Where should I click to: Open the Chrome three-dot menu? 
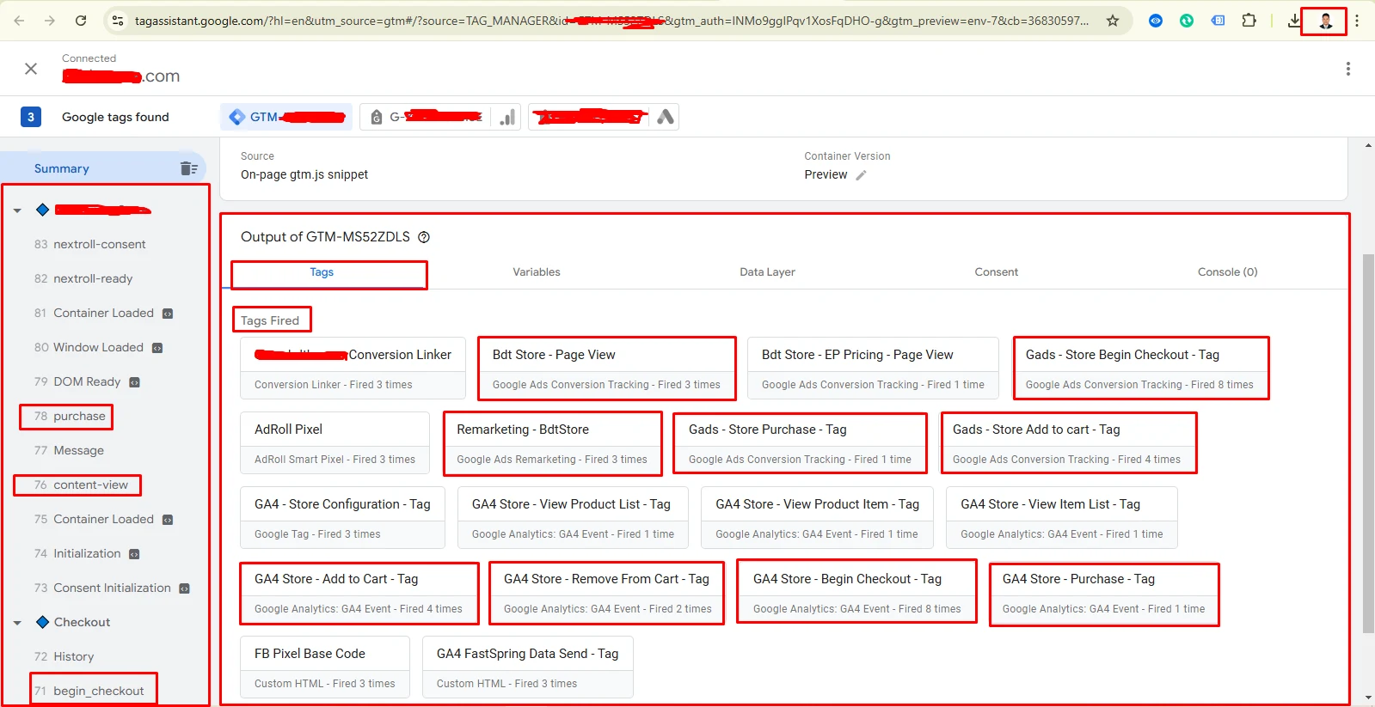pos(1357,21)
